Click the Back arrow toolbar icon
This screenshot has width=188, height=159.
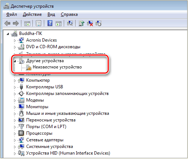(x=7, y=23)
